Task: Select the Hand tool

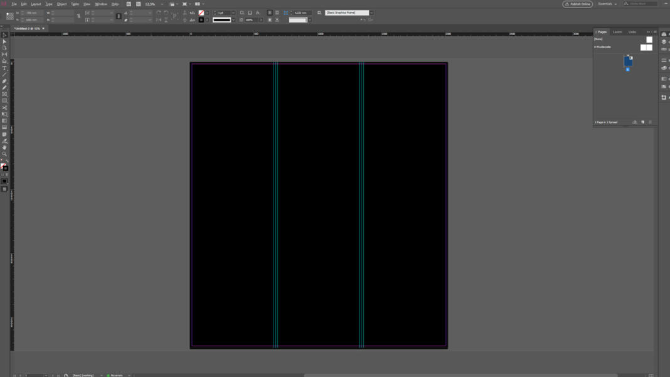Action: (4, 146)
